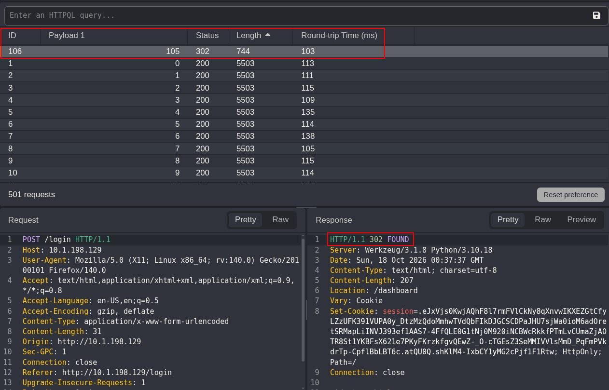Open the Response Preview tab
This screenshot has width=609, height=390.
pos(581,220)
